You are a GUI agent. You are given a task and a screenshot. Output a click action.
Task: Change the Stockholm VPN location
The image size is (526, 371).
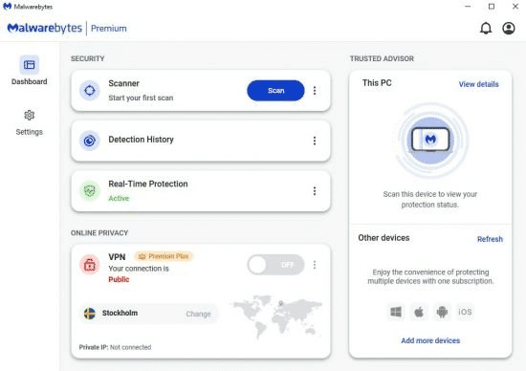tap(198, 314)
